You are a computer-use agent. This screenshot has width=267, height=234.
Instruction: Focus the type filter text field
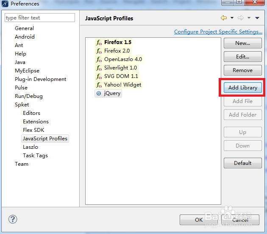pos(40,17)
